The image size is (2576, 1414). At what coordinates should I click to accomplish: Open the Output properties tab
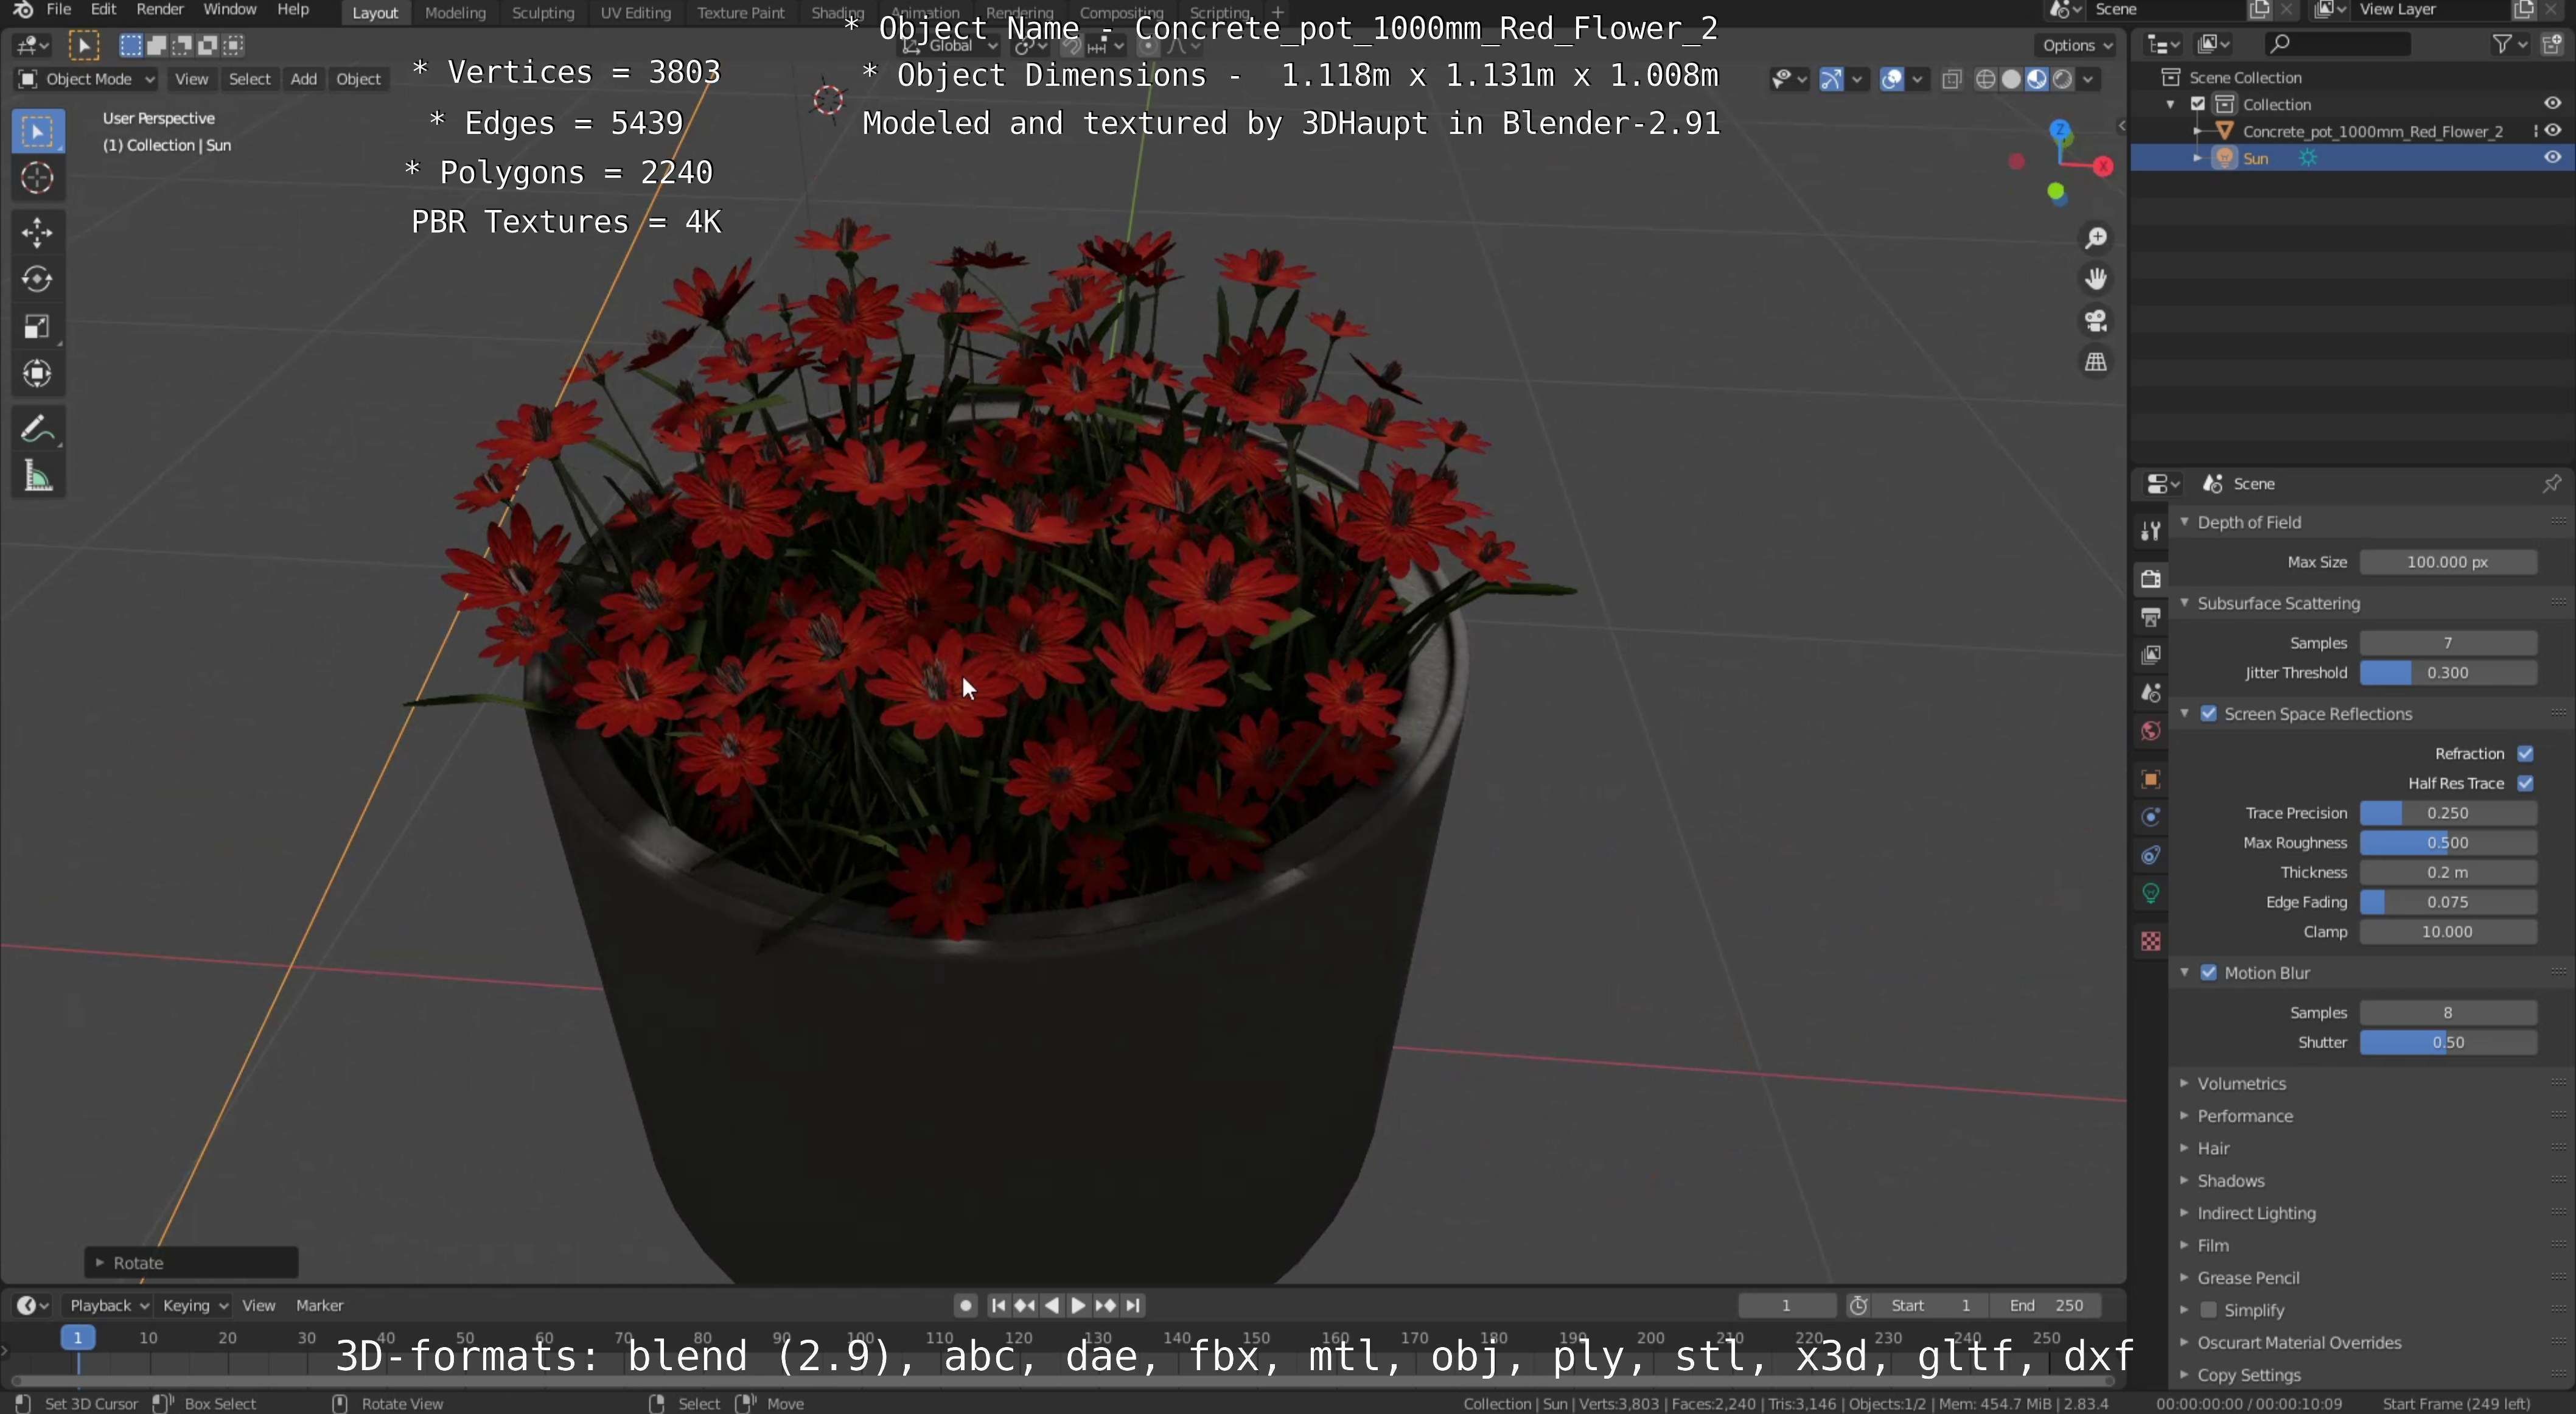tap(2150, 617)
